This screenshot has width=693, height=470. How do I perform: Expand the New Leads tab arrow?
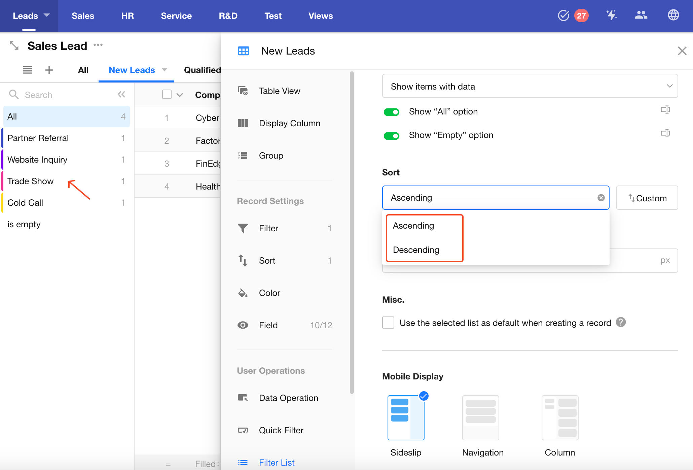[165, 70]
